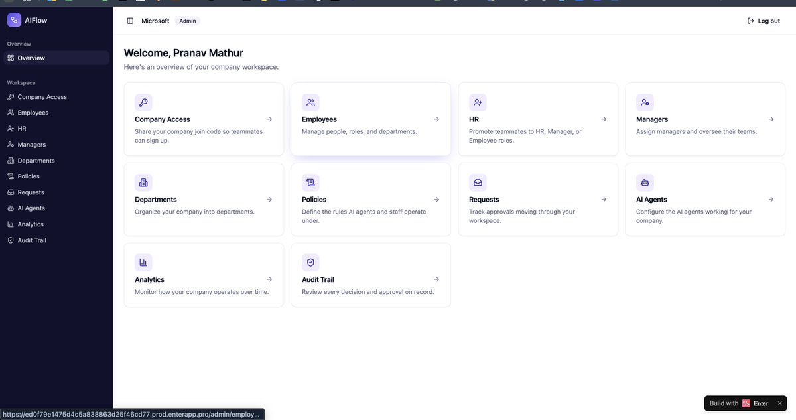Viewport: 796px width, 420px height.
Task: Click 'Manage people, roles, and departments.' text
Action: point(360,131)
